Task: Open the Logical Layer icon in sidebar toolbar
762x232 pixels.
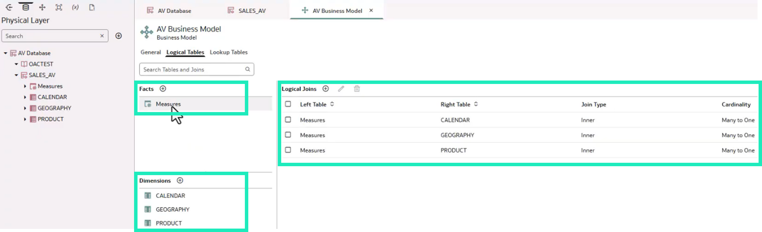Action: pos(42,7)
